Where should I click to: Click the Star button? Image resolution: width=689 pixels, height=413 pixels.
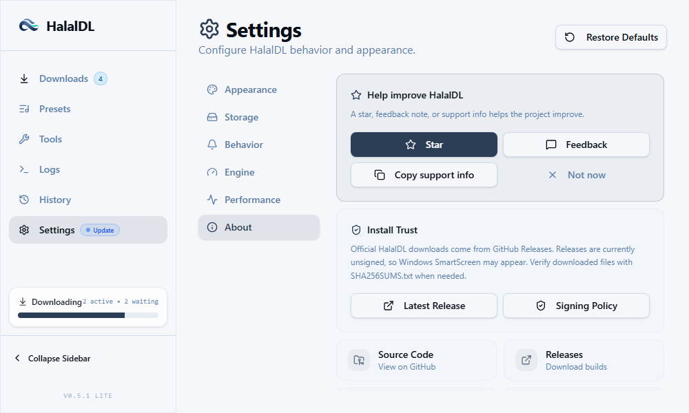click(424, 145)
